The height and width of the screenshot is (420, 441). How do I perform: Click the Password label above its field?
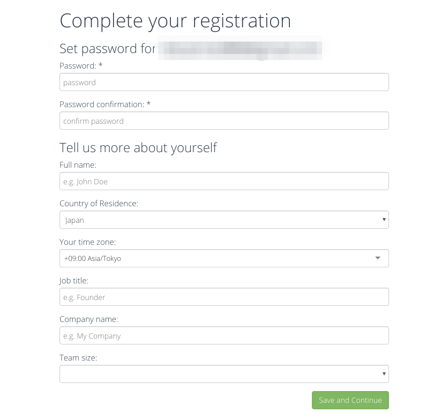[77, 65]
